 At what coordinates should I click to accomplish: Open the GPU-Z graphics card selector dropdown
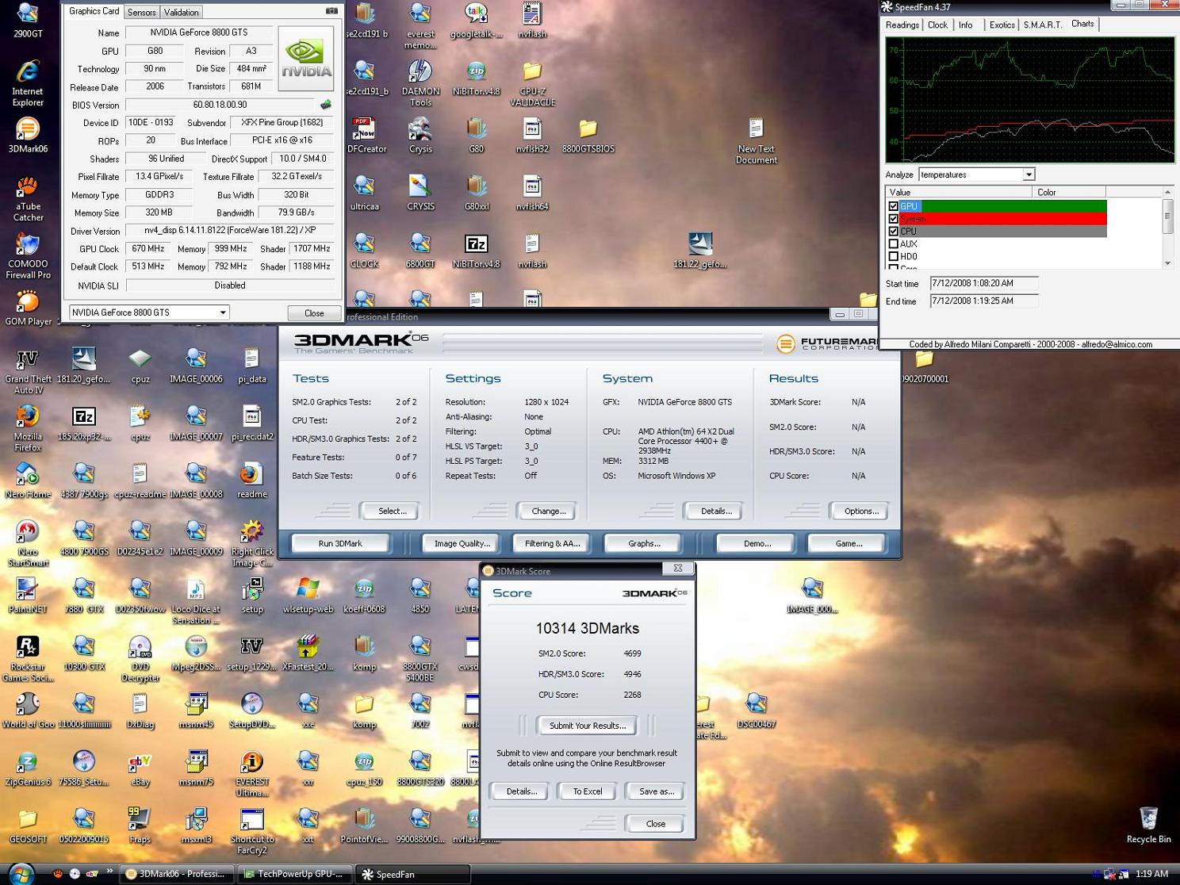pyautogui.click(x=149, y=312)
